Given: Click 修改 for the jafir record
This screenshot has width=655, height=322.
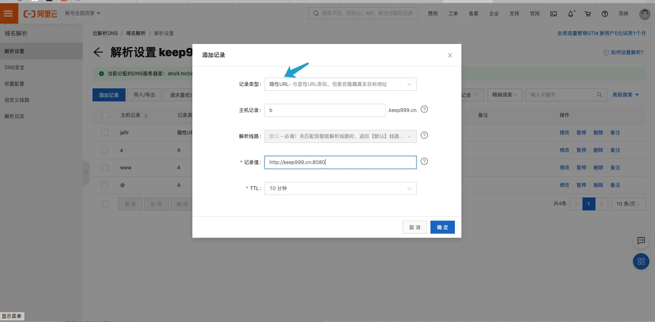Looking at the screenshot, I should pos(565,133).
